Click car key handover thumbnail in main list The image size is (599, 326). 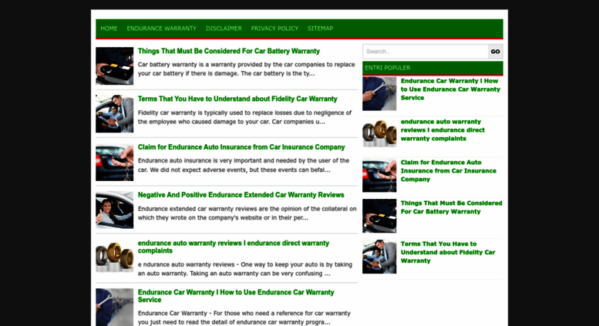(x=115, y=162)
